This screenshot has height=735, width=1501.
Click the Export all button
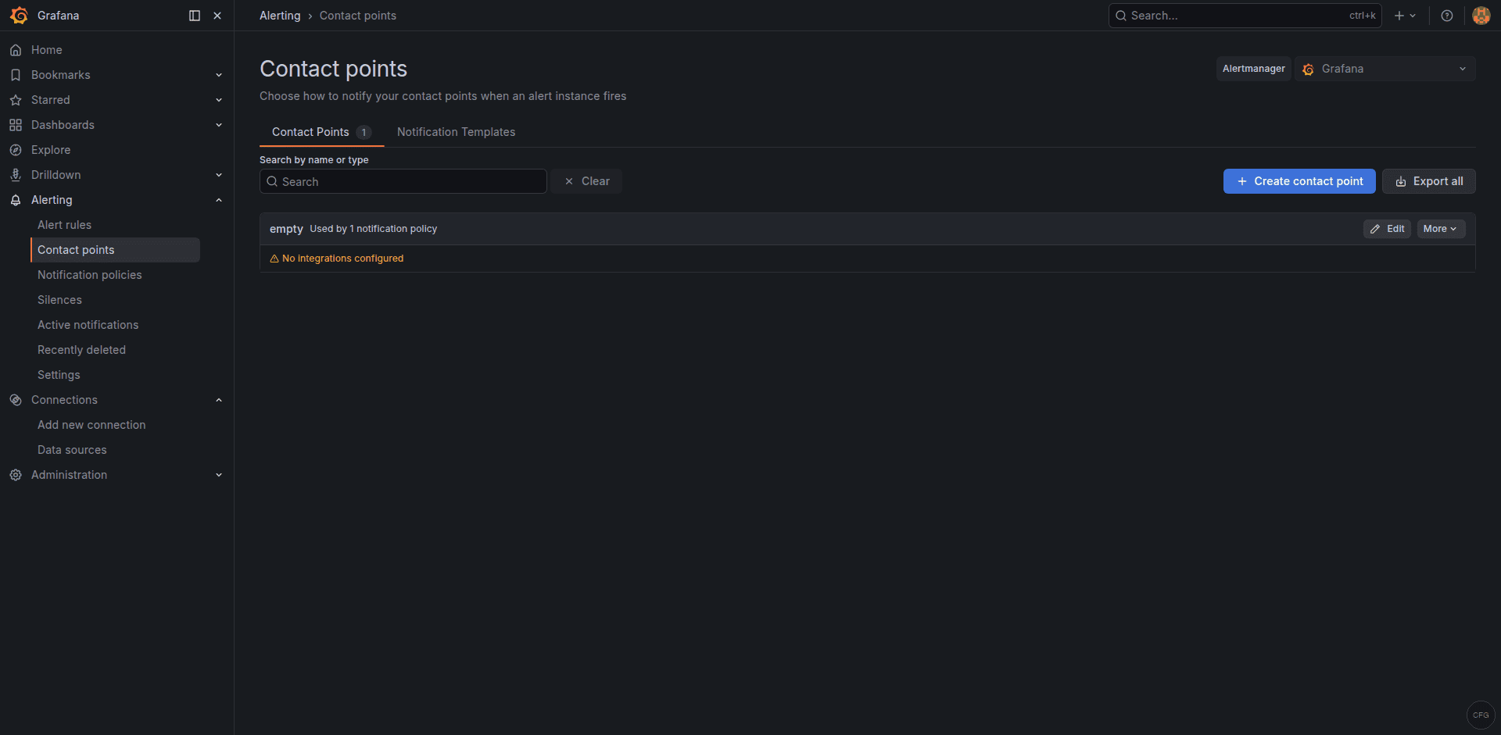click(1428, 180)
